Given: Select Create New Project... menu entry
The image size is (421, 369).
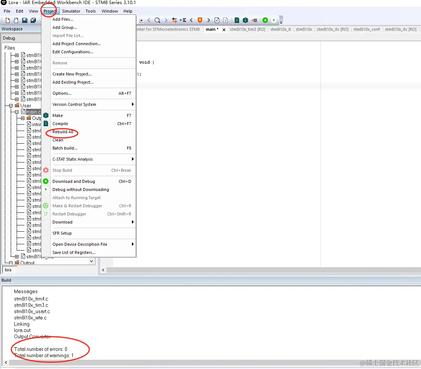Looking at the screenshot, I should [x=93, y=74].
